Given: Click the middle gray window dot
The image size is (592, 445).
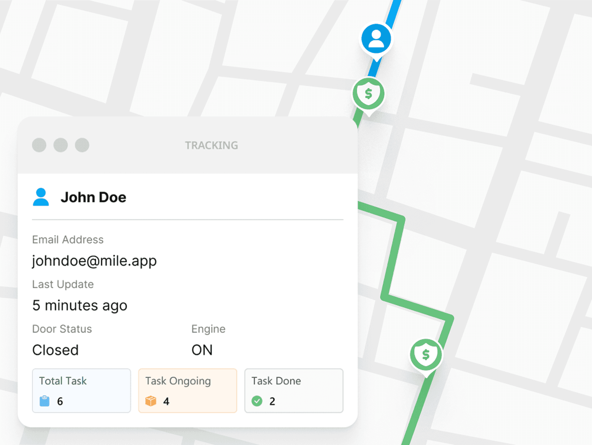Looking at the screenshot, I should point(61,145).
